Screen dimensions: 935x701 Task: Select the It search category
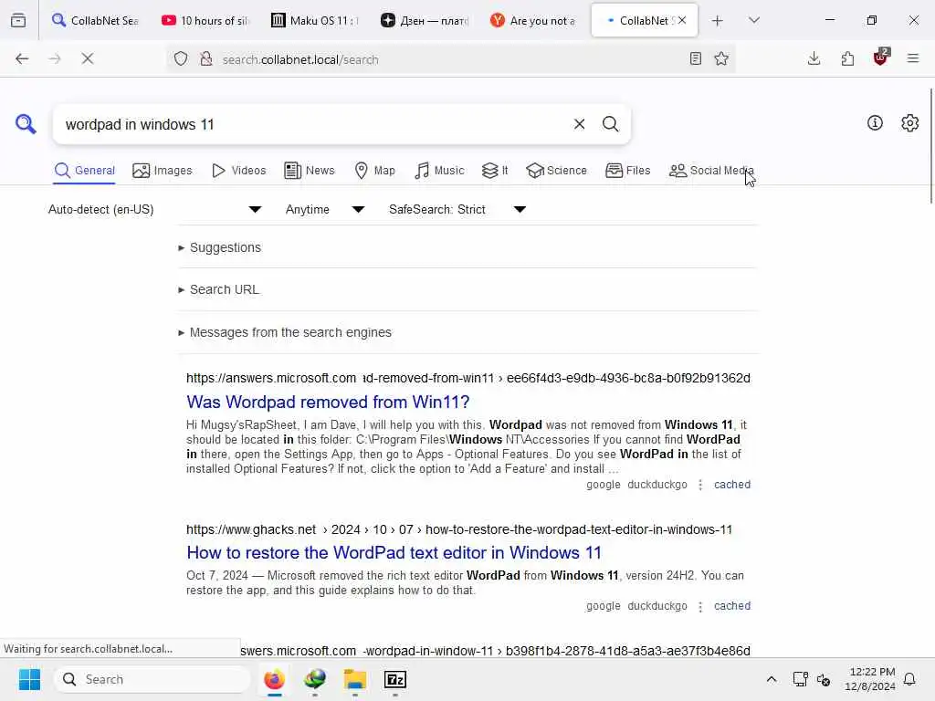pos(495,171)
